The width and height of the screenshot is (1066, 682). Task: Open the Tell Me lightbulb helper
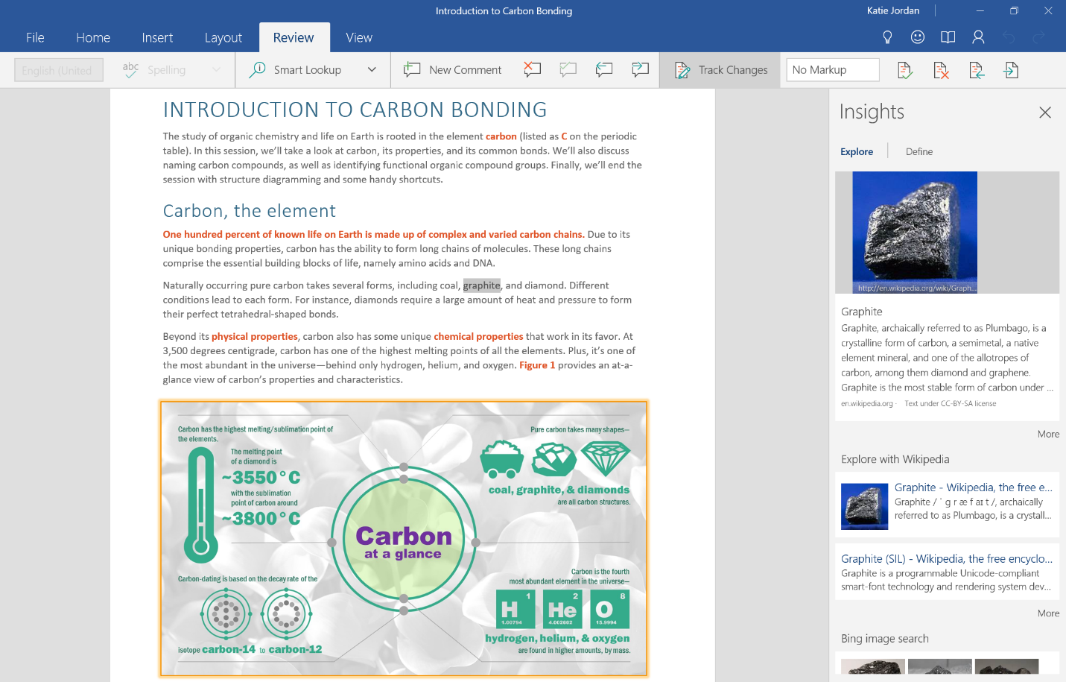pos(887,36)
